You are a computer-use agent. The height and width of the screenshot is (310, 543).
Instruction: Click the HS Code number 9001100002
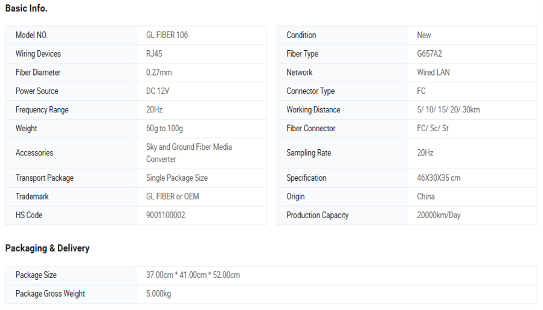coord(165,216)
